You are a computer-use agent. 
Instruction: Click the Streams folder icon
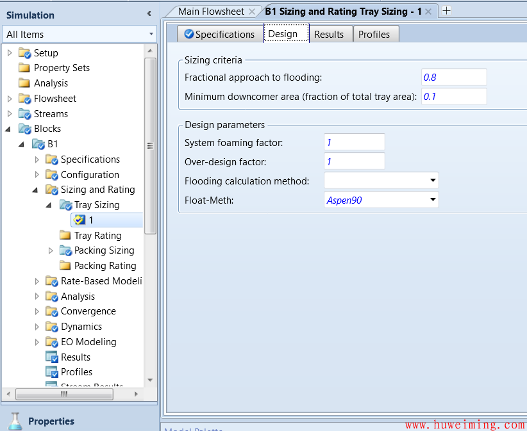click(25, 114)
